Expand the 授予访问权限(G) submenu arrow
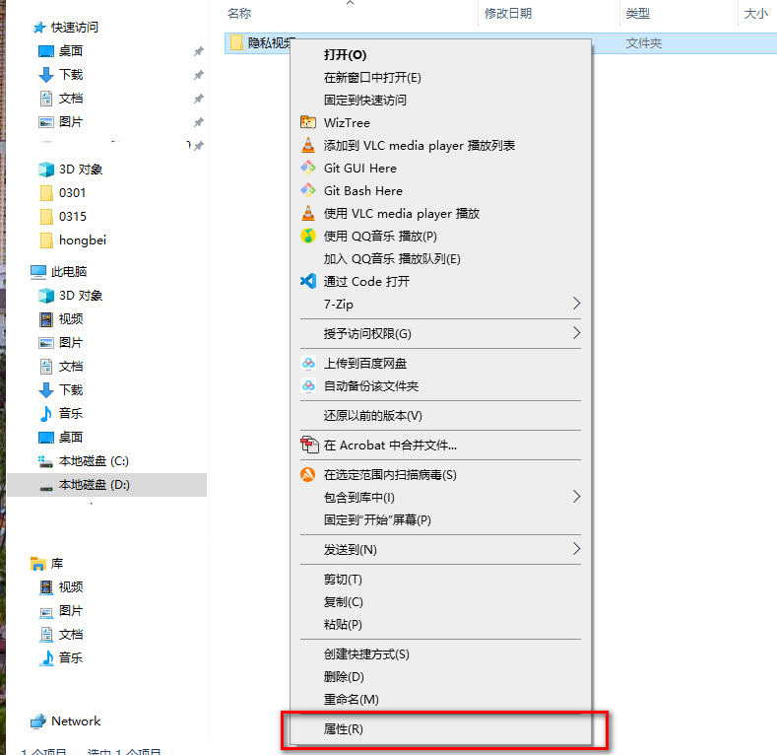This screenshot has width=777, height=755. [576, 333]
